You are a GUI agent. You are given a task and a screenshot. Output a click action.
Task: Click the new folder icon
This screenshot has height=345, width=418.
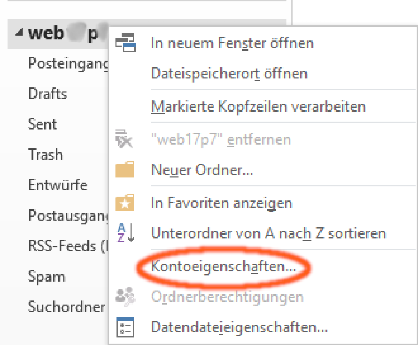[125, 169]
